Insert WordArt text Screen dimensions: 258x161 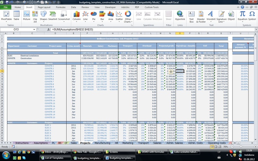tap(211, 16)
